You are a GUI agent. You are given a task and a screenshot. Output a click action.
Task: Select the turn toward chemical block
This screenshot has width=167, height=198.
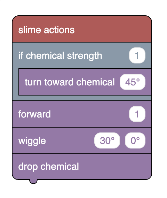pos(85,82)
